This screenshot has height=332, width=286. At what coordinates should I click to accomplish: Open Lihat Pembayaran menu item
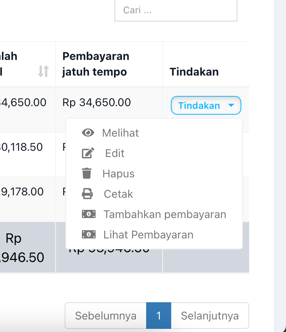pos(148,235)
